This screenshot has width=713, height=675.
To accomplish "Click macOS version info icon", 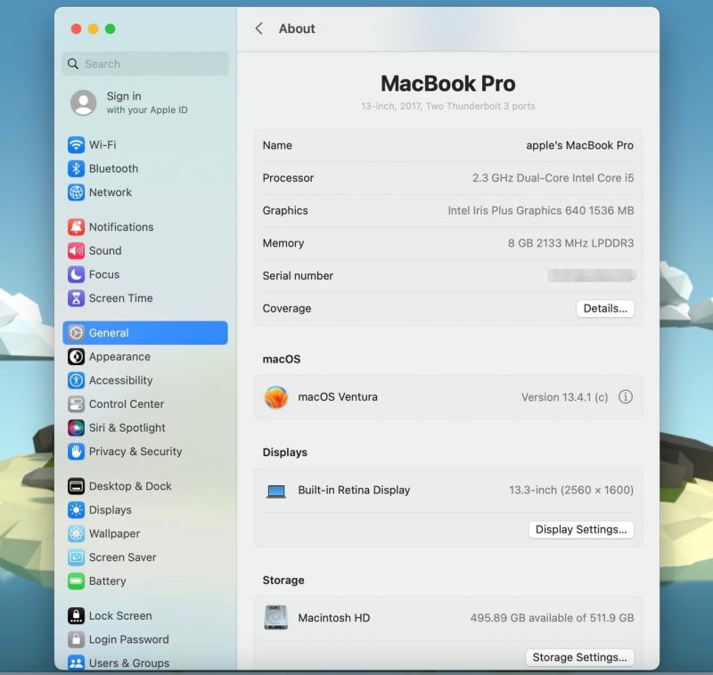I will tap(626, 397).
